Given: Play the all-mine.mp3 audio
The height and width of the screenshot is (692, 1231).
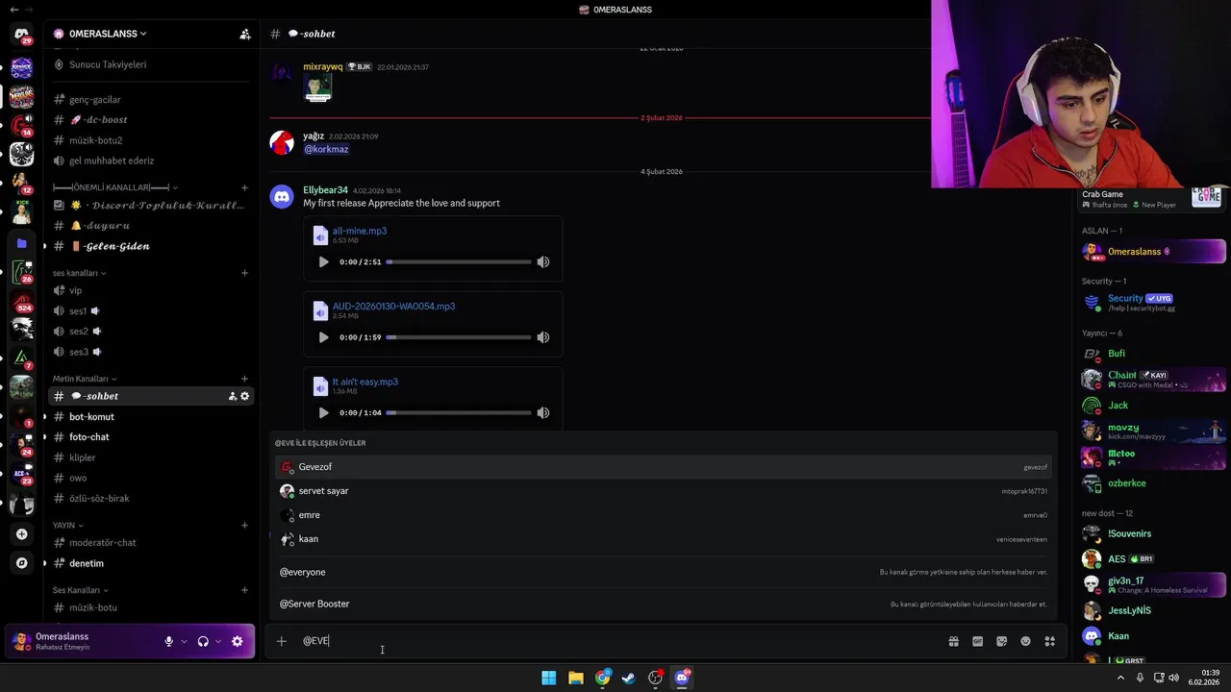Looking at the screenshot, I should [323, 261].
